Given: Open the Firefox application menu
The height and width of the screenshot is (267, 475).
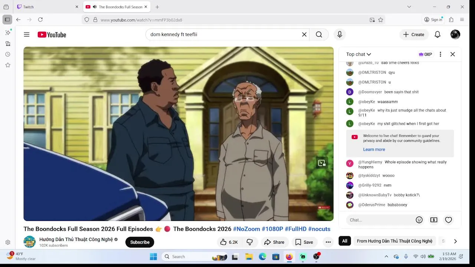Looking at the screenshot, I should click(x=462, y=20).
